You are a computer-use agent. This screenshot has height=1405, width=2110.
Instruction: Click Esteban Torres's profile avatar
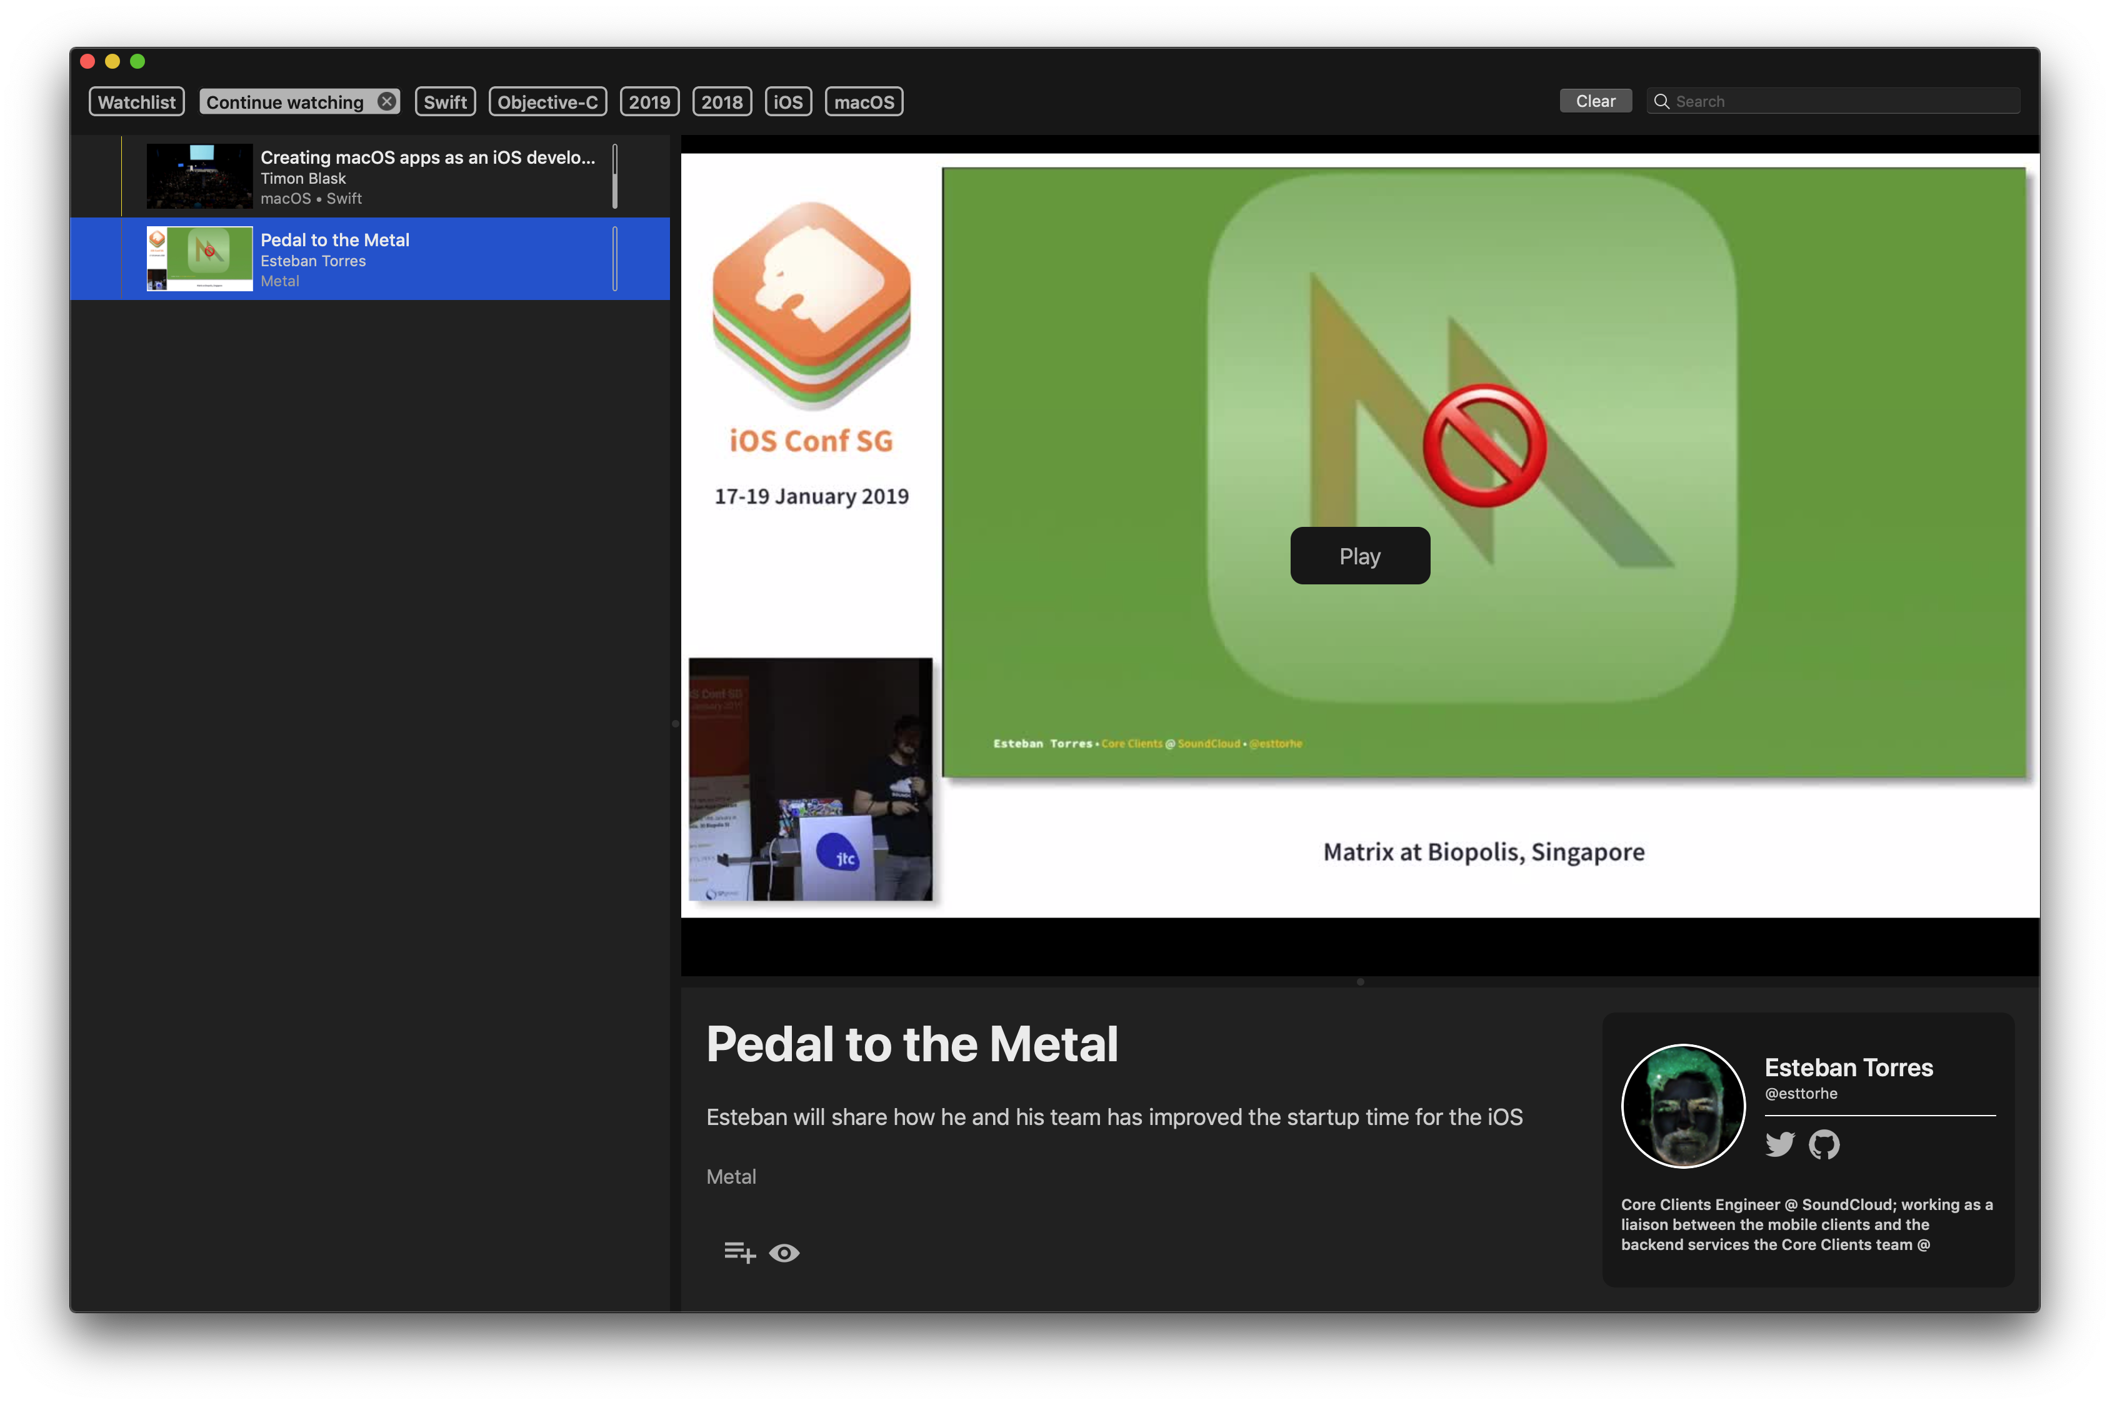click(1682, 1106)
